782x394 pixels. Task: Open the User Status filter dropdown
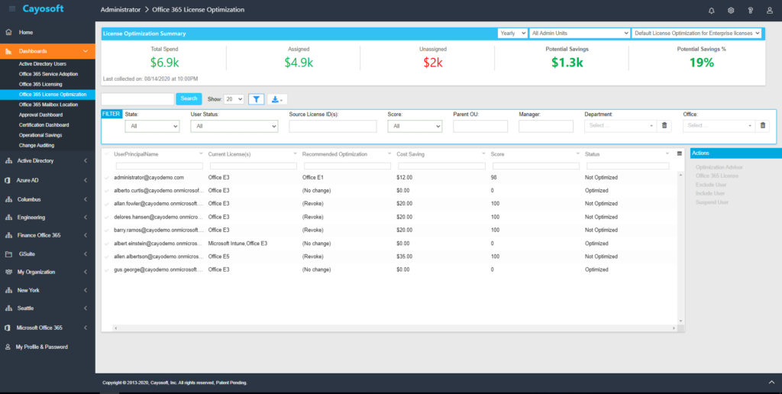(234, 126)
